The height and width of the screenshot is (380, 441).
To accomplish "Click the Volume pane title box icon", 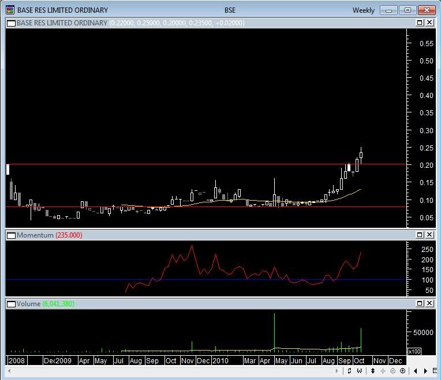I will click(x=11, y=304).
